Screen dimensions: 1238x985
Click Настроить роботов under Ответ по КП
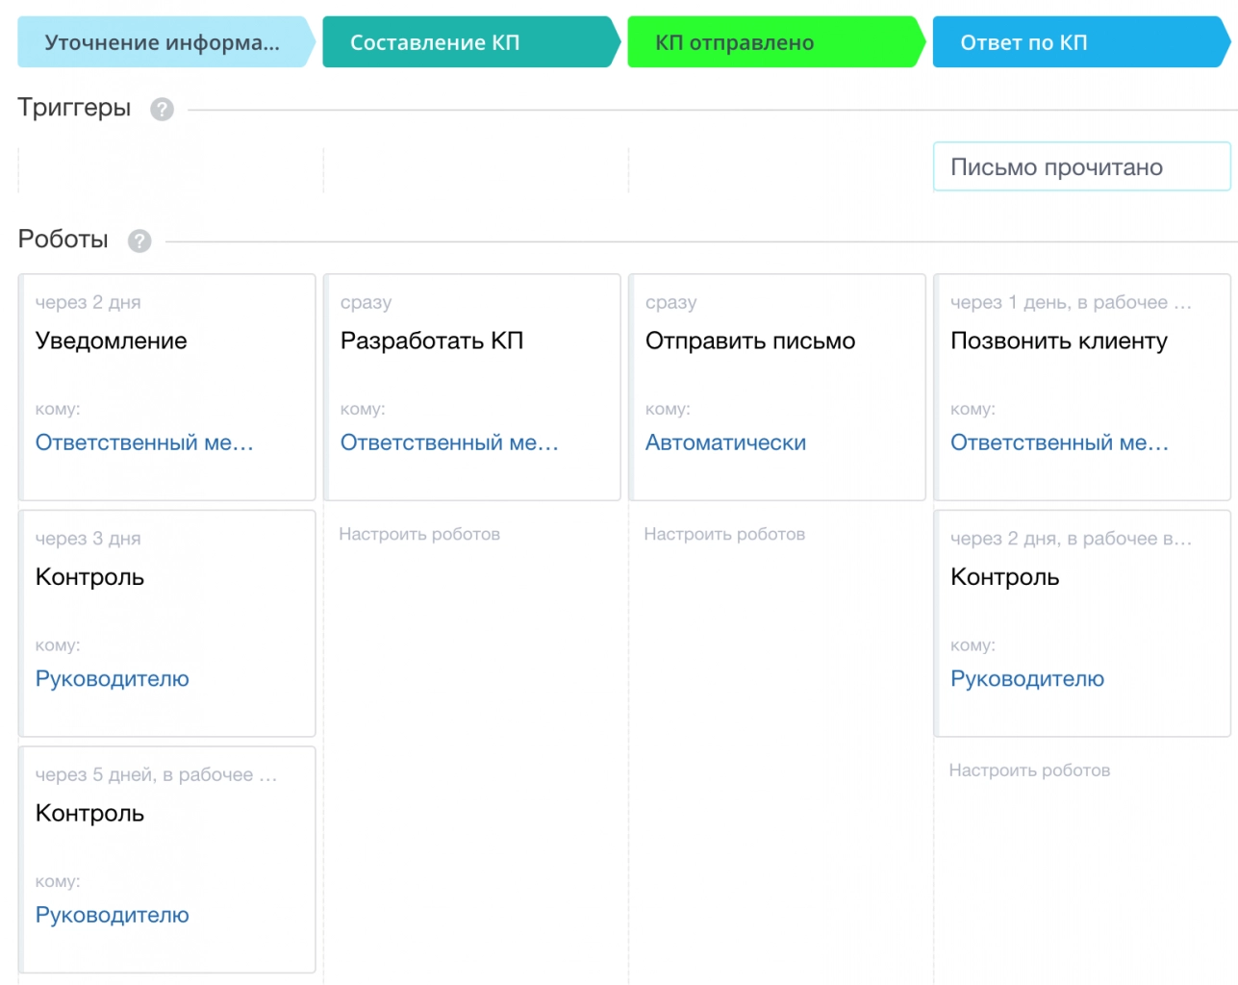1029,770
